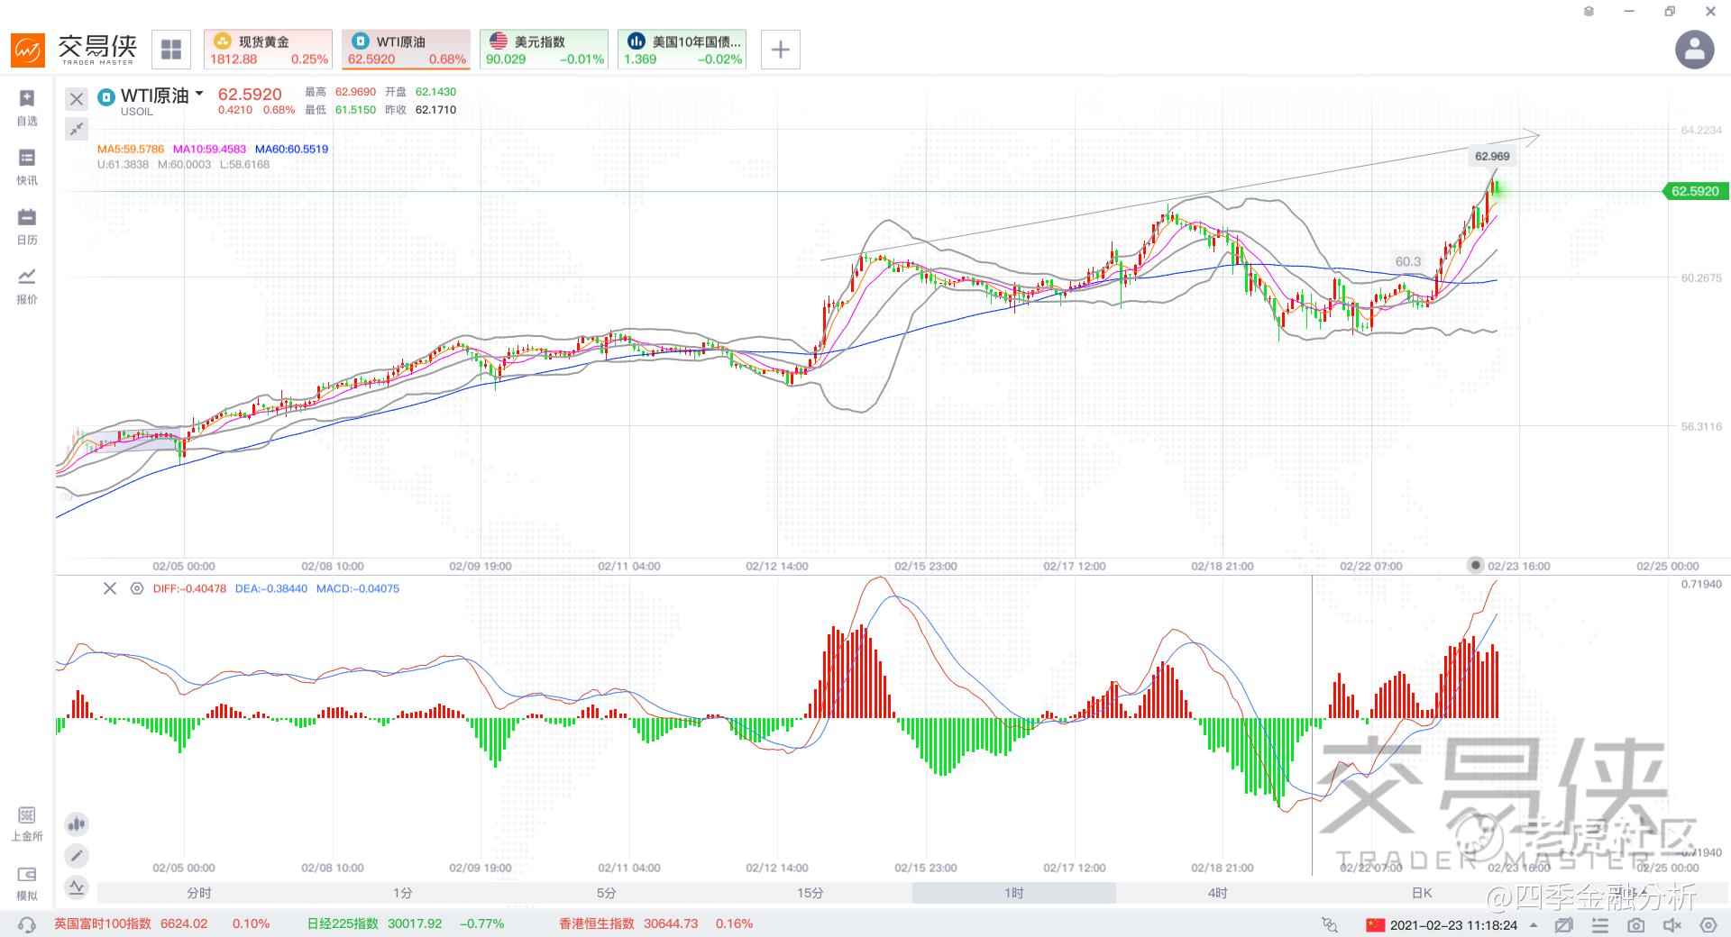Click the large 62.5920 header price
1731x937 pixels.
[x=250, y=94]
